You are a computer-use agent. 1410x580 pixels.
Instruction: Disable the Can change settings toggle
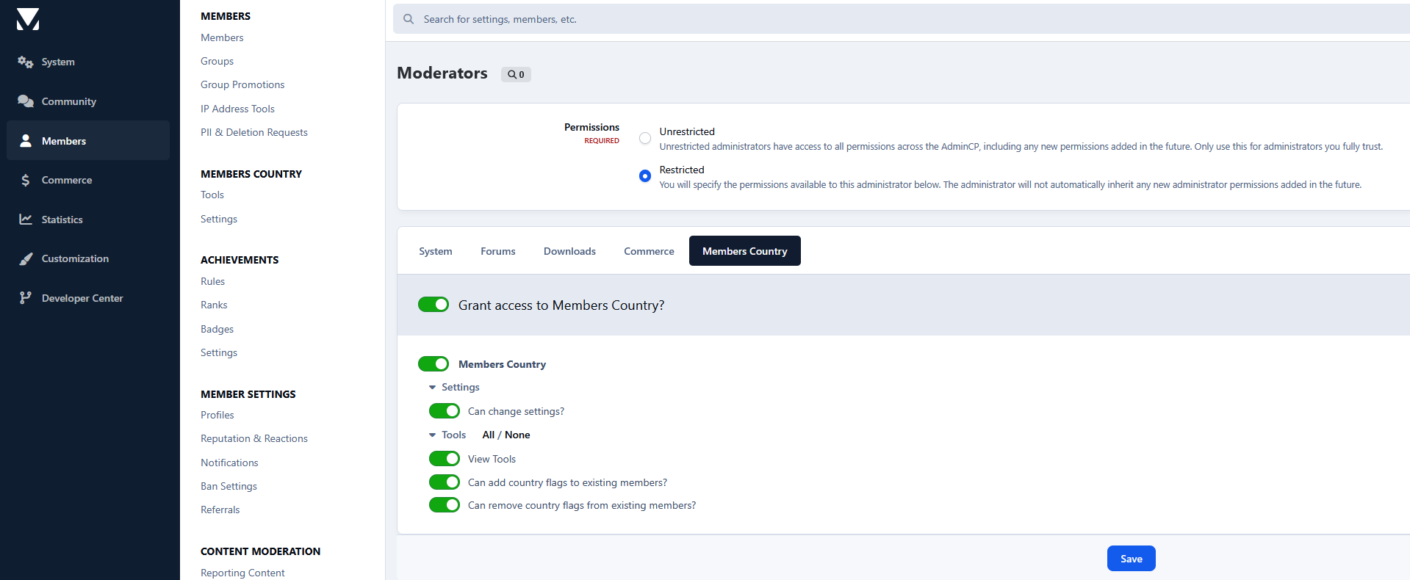445,411
